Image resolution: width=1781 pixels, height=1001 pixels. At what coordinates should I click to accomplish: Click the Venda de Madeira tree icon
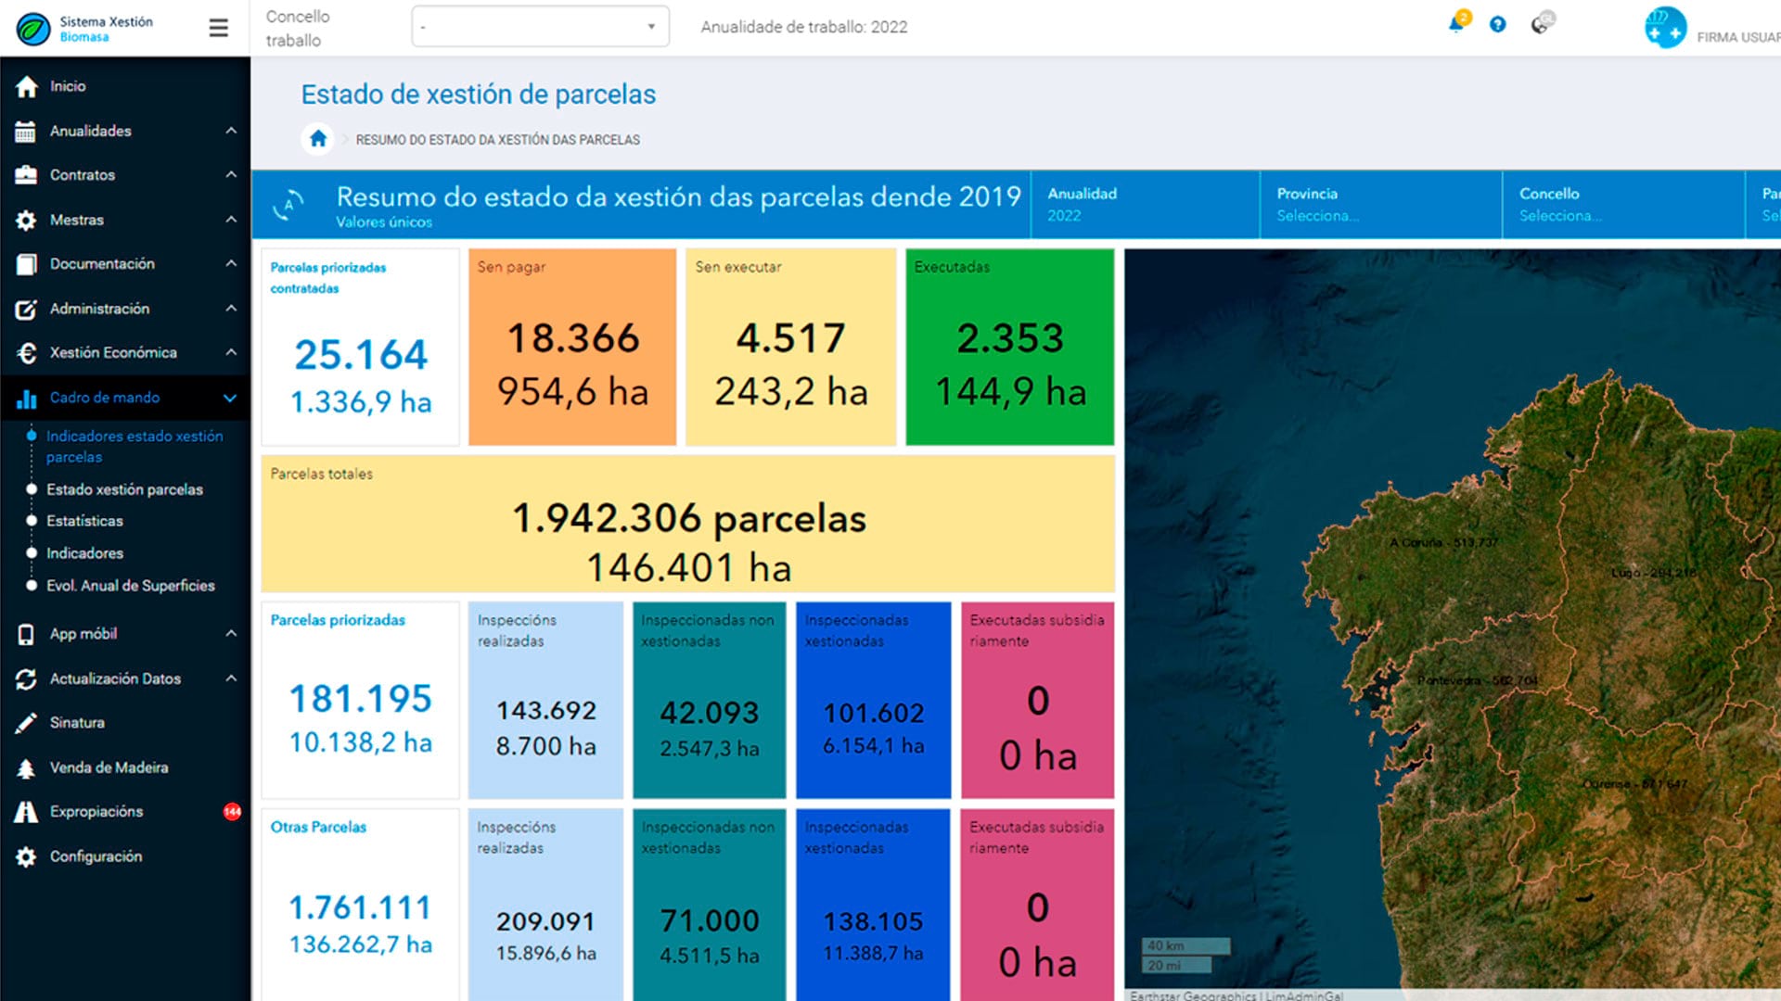[26, 767]
